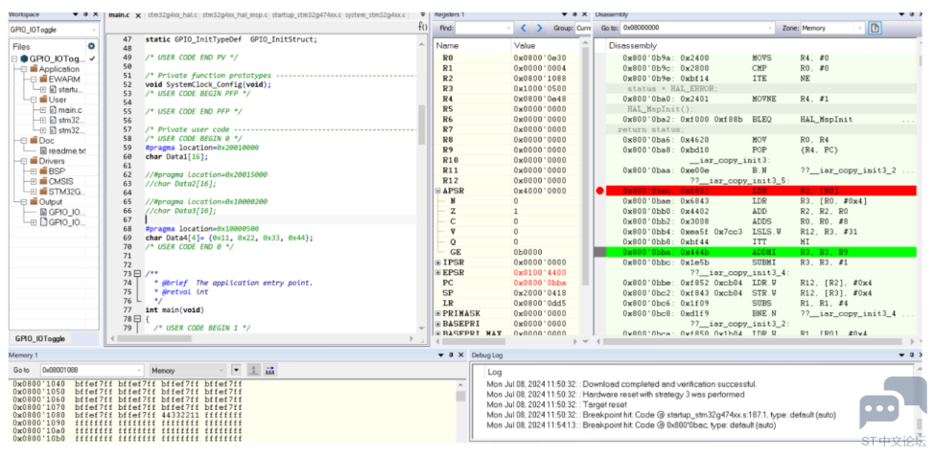Click the breakpoint red dot at 0x800'0bac
This screenshot has height=456, width=935.
(600, 191)
